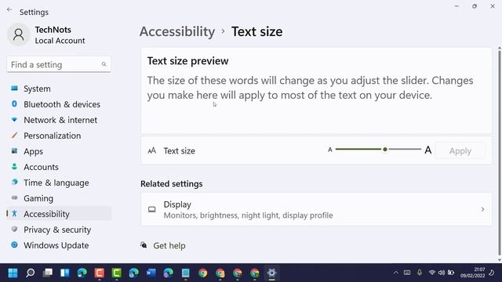This screenshot has height=282, width=502.
Task: Click the Text size slider handle
Action: [x=385, y=150]
